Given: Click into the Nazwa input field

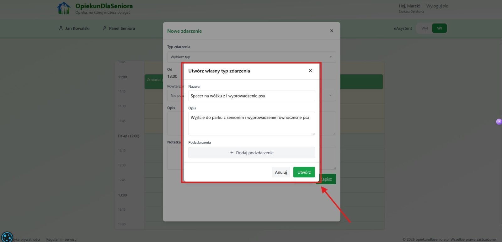Looking at the screenshot, I should coord(251,96).
